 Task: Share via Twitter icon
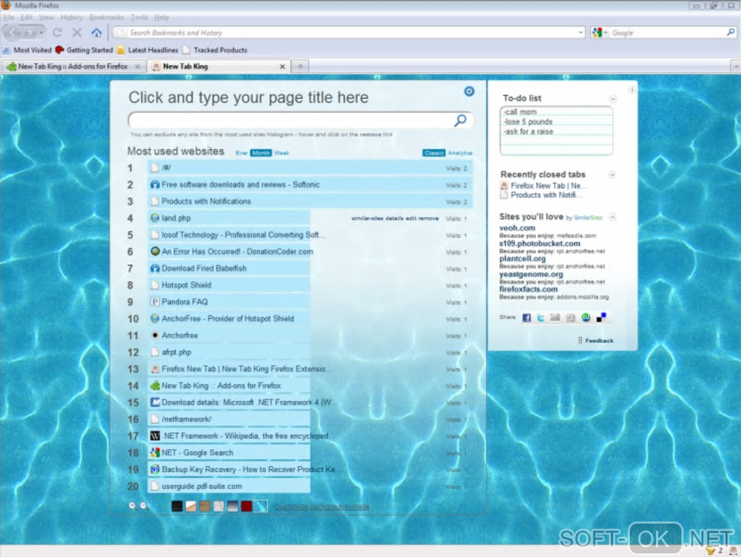click(540, 317)
